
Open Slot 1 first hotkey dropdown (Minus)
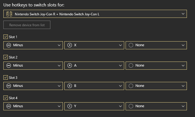[x=33, y=45]
